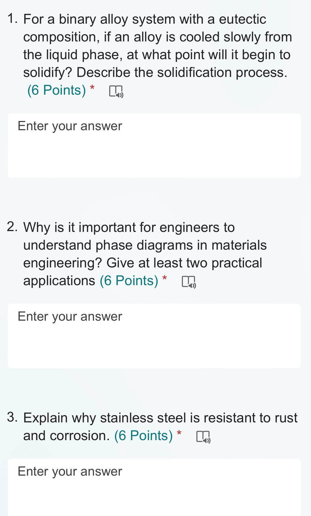Click the "(6 Points)" label on question 2

click(129, 281)
